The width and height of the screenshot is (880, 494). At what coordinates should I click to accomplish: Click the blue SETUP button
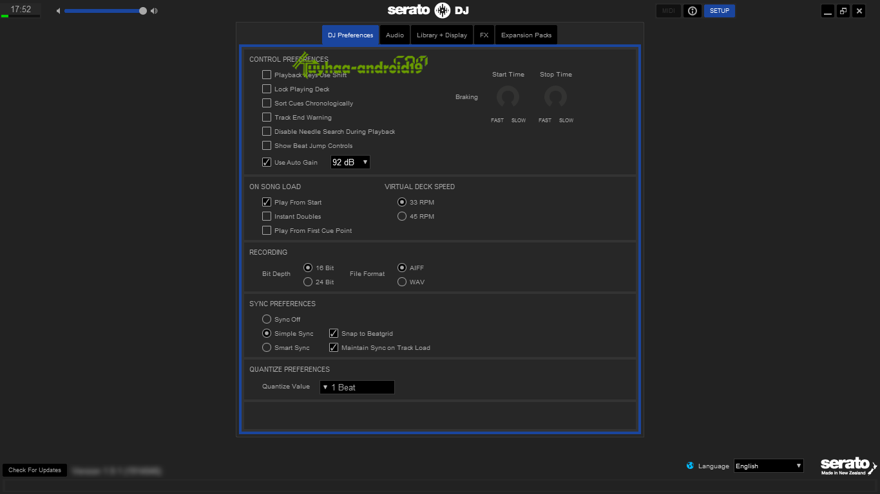coord(720,10)
